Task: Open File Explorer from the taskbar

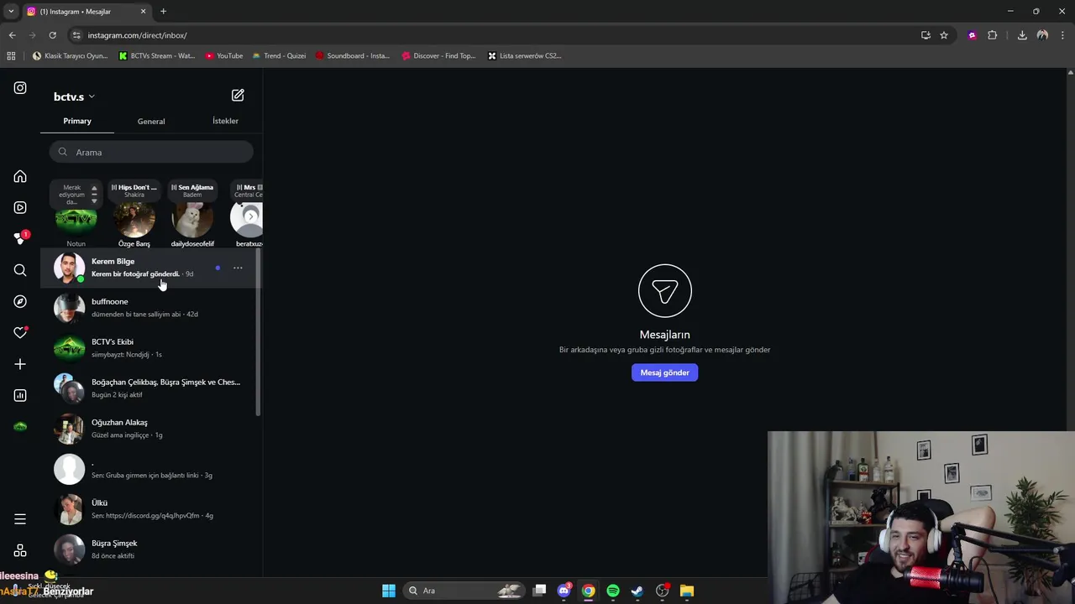Action: (687, 591)
